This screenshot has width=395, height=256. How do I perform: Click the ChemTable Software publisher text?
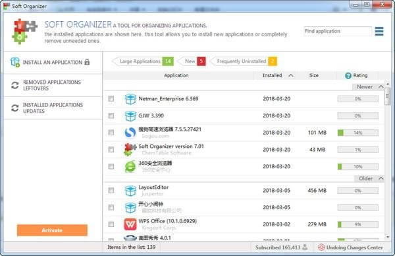click(x=167, y=153)
